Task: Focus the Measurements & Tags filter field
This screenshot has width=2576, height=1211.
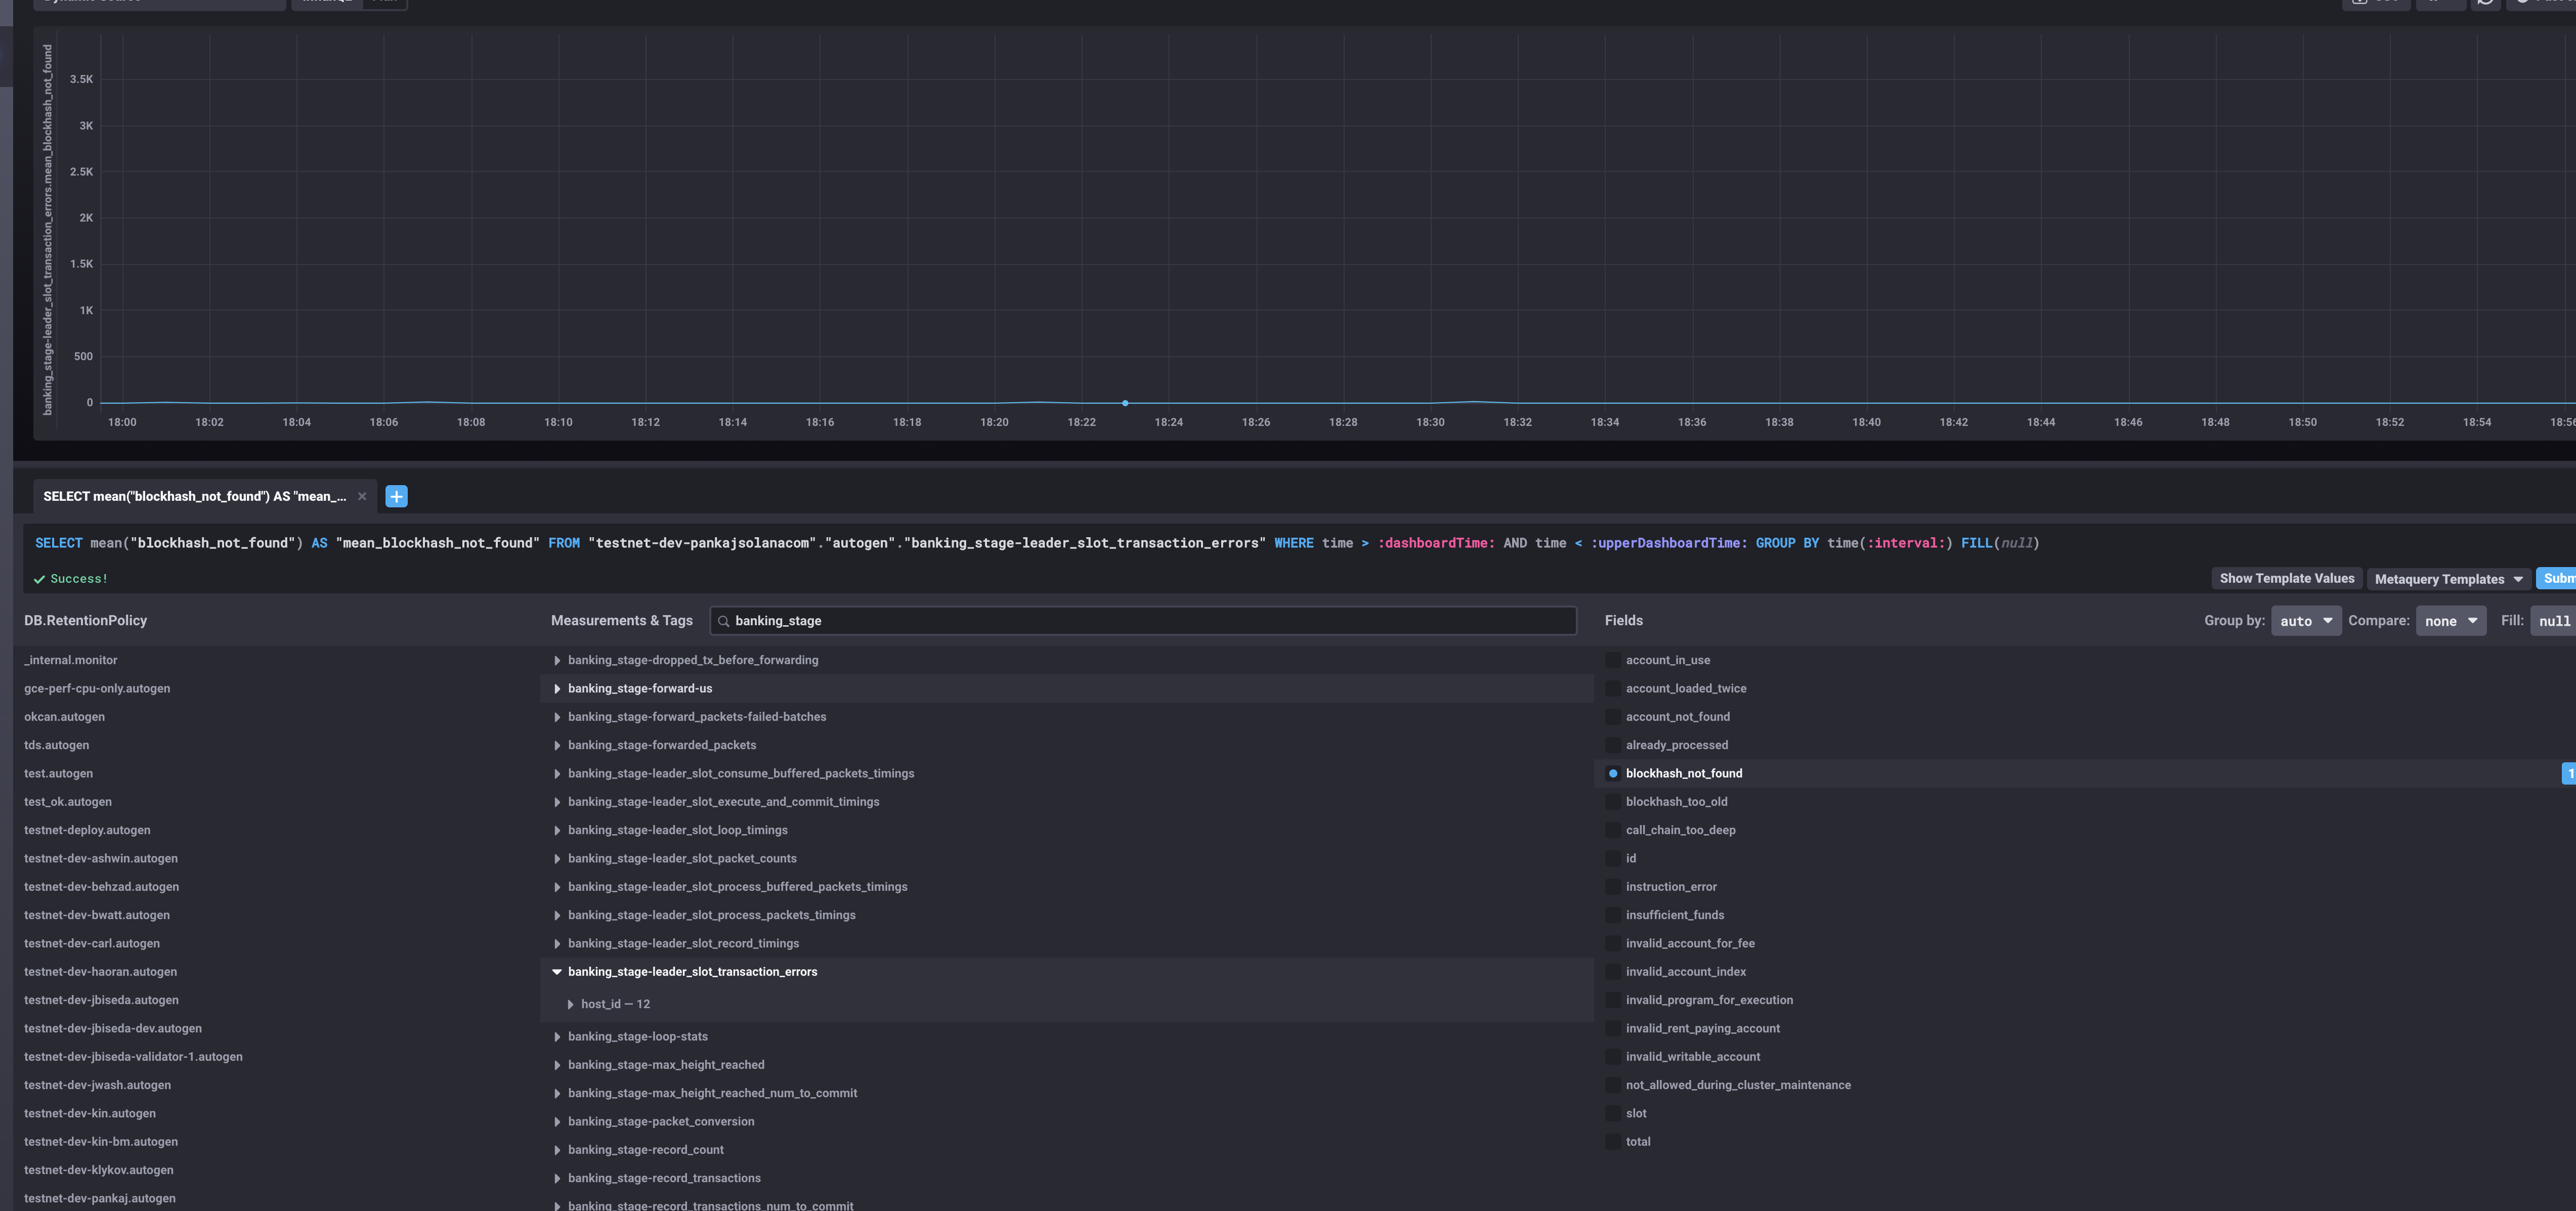Action: click(1143, 621)
